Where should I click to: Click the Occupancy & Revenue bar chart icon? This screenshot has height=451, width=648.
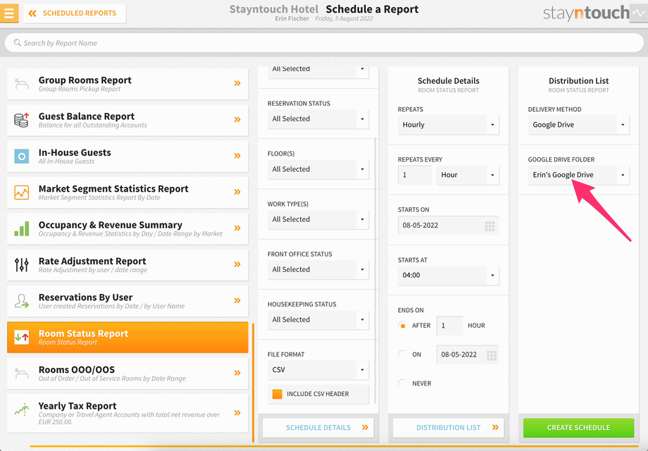tap(22, 228)
